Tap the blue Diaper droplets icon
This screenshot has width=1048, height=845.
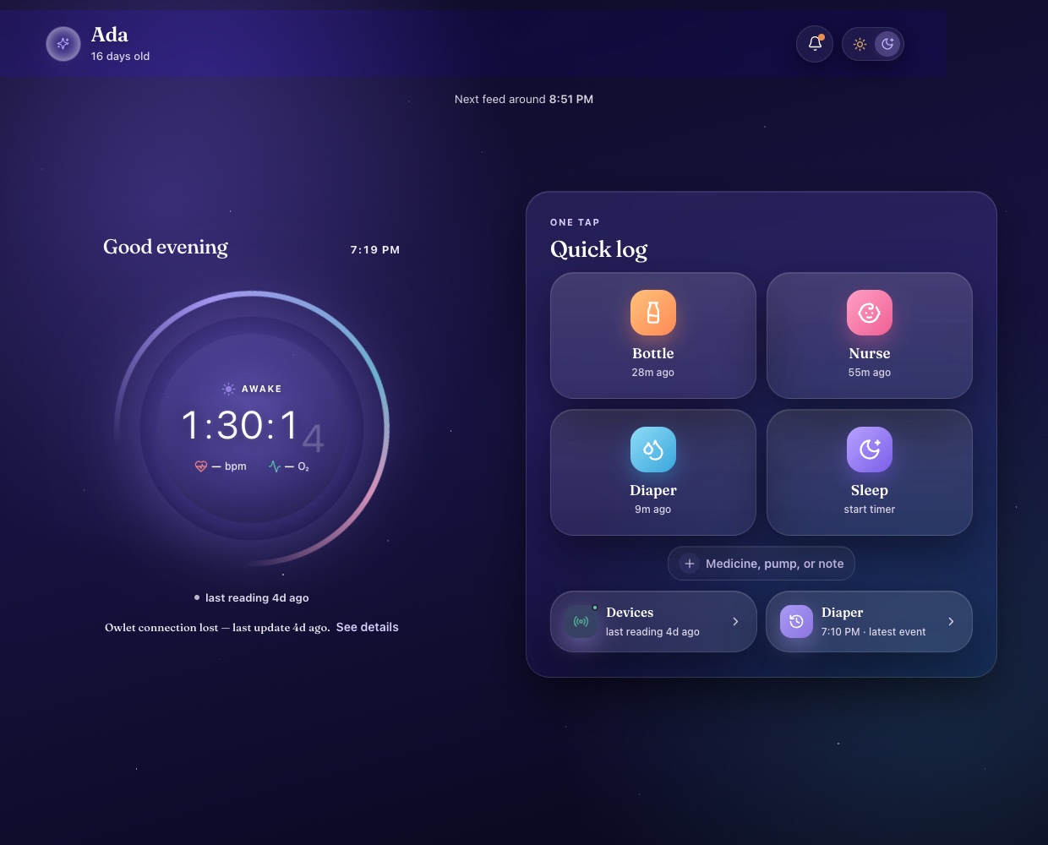click(x=653, y=450)
